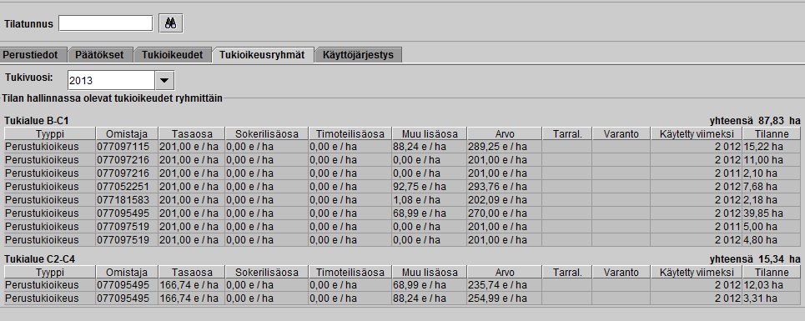This screenshot has width=805, height=321.
Task: Switch to the Perustiedot tab
Action: point(34,55)
